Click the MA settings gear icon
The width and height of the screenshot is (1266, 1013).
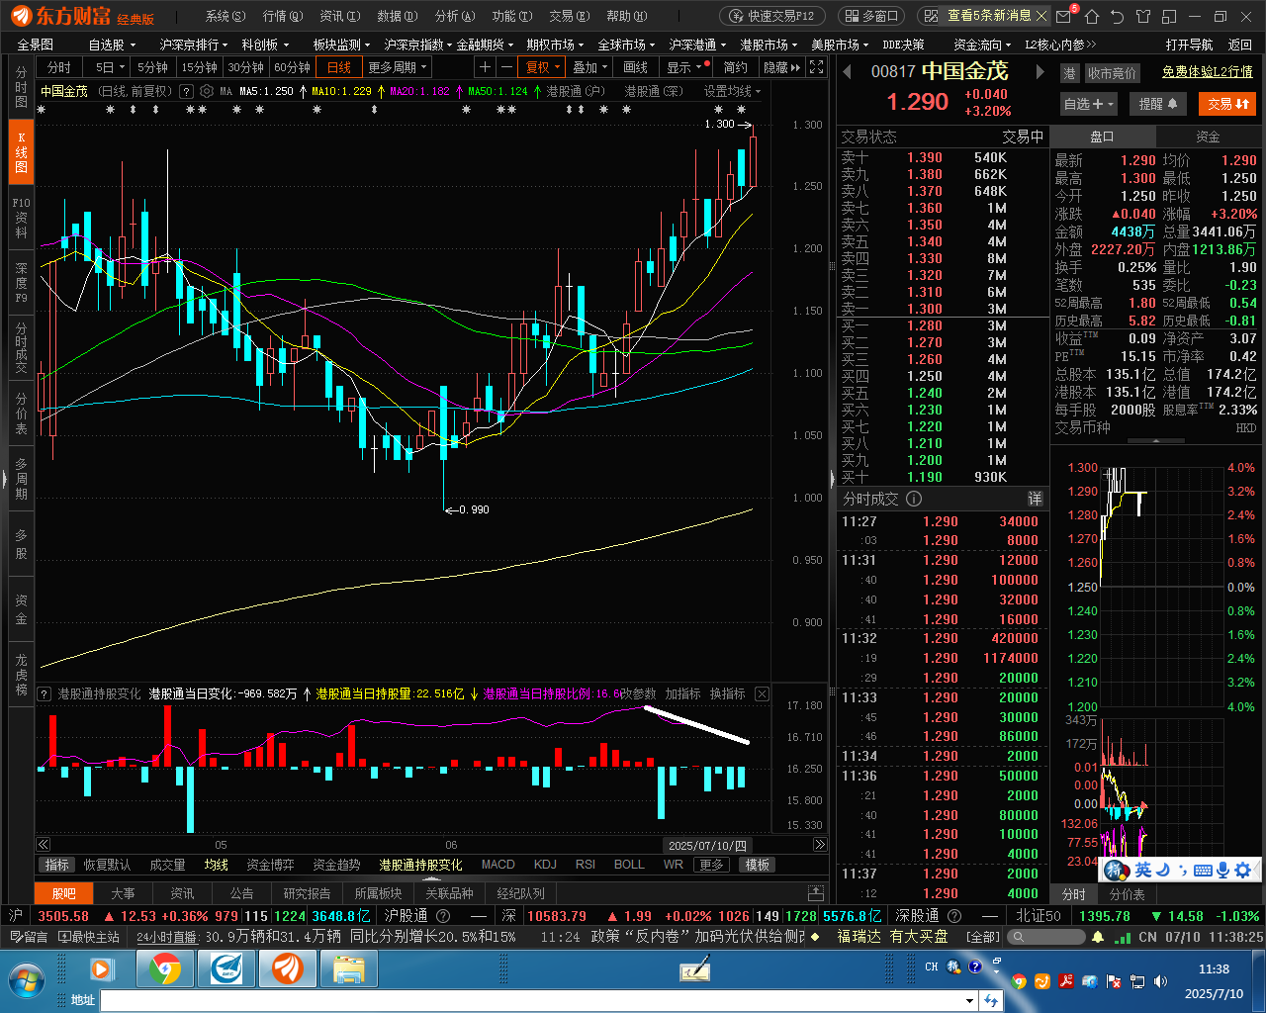point(207,91)
